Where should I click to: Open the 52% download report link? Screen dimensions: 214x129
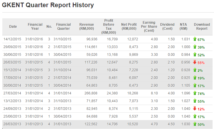(x=201, y=55)
